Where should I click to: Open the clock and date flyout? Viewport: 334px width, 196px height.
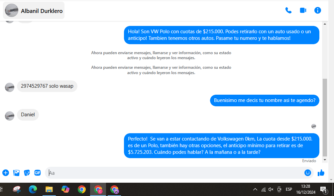tap(305, 189)
